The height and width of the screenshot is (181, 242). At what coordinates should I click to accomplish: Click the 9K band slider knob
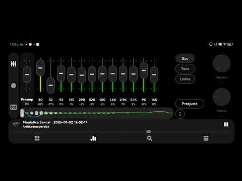point(144,70)
